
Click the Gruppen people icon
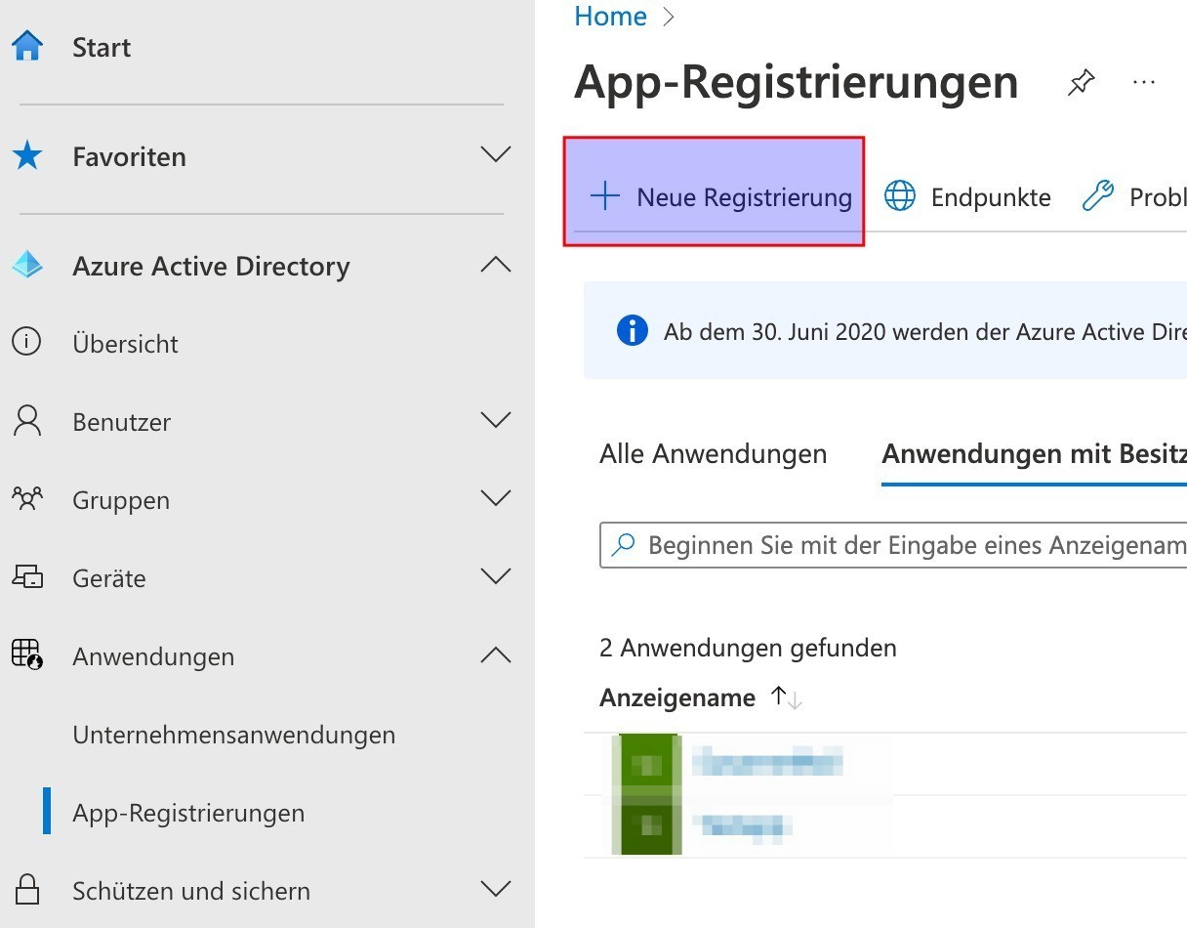(x=27, y=499)
